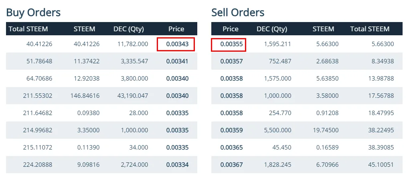The image size is (411, 176).
Task: Click Total STEEM header in Sell Orders
Action: [x=370, y=29]
